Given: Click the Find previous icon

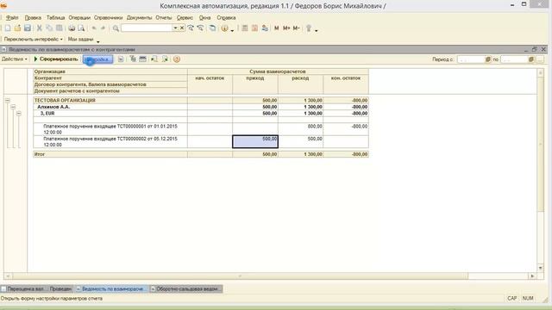Looking at the screenshot, I should click(200, 28).
